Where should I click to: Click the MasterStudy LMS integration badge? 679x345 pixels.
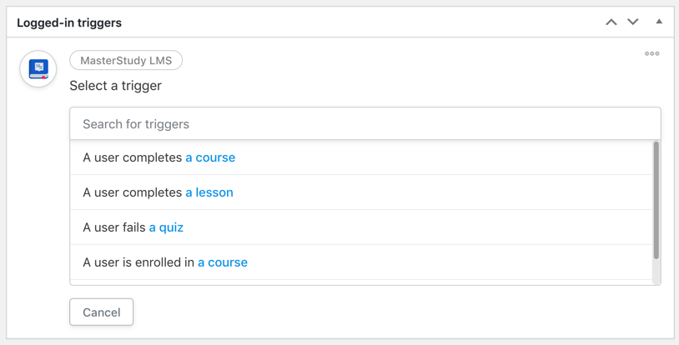(x=126, y=60)
